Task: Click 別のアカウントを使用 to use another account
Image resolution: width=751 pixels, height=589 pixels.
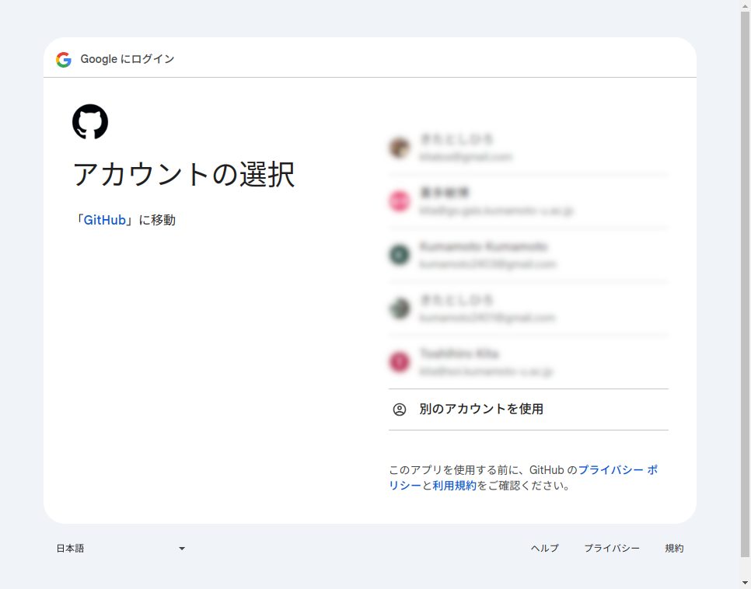Action: click(480, 410)
